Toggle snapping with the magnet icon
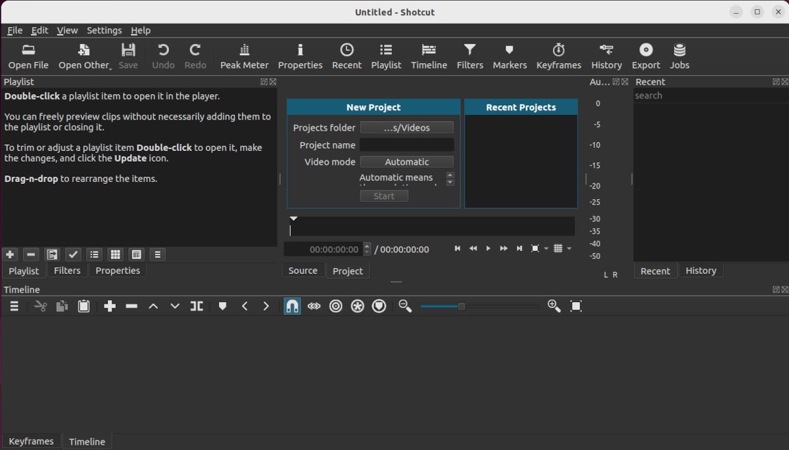The width and height of the screenshot is (789, 450). [x=292, y=305]
